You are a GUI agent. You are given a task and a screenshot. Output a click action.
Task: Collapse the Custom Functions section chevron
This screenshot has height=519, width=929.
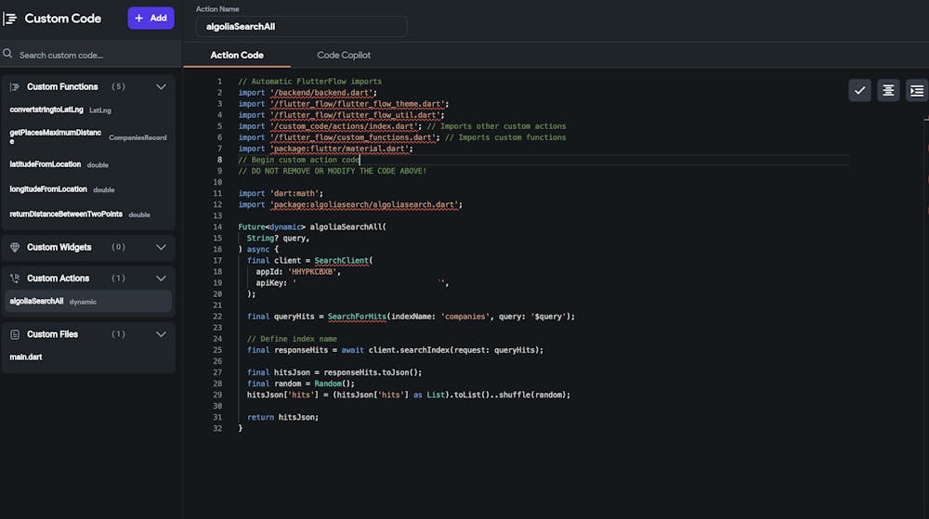[161, 87]
